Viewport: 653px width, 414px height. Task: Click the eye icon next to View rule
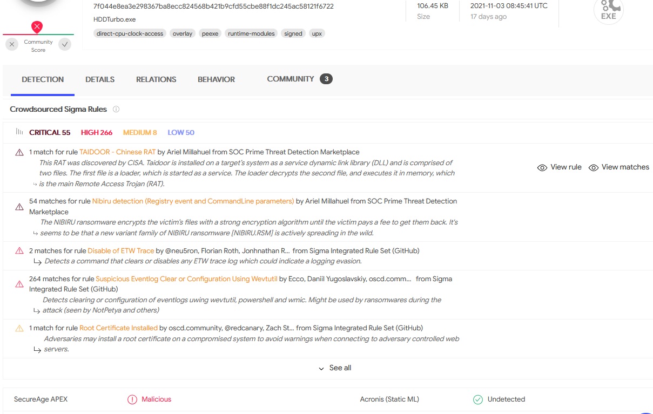tap(542, 168)
